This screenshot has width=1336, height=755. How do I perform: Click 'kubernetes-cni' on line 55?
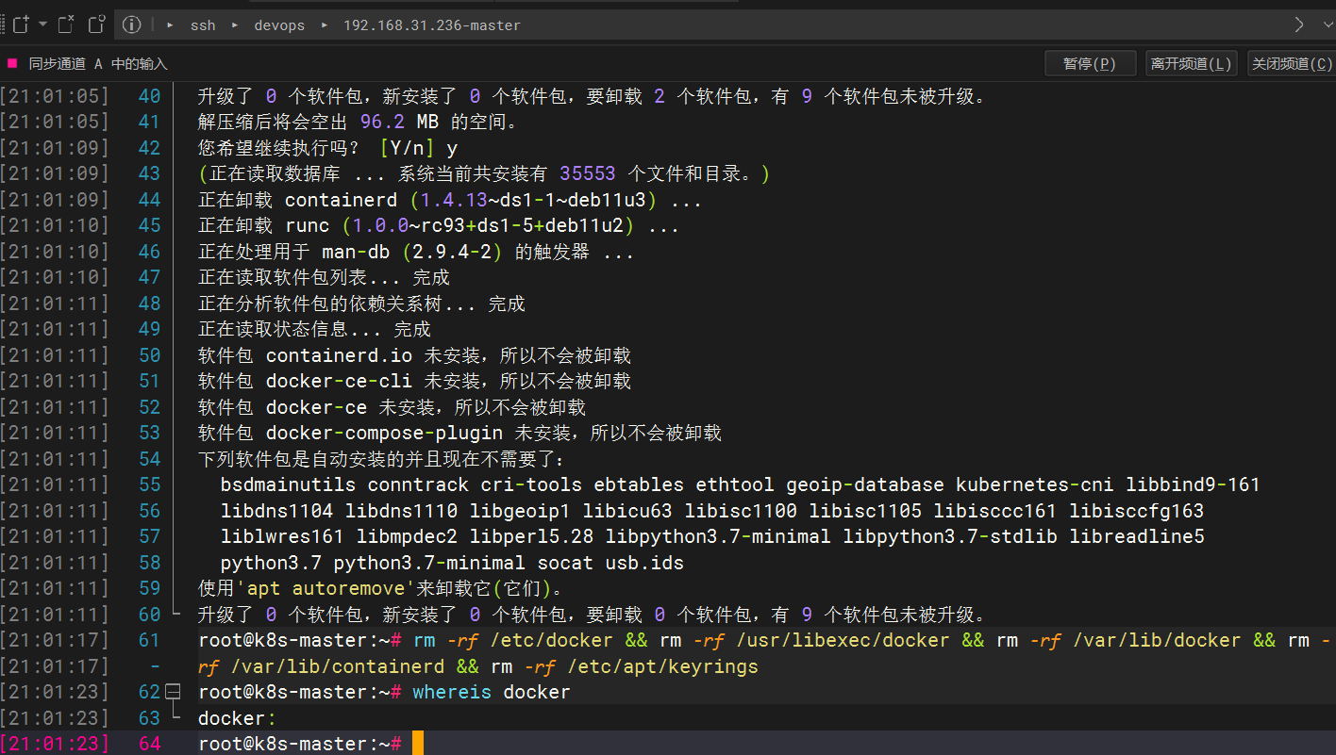pyautogui.click(x=1035, y=485)
